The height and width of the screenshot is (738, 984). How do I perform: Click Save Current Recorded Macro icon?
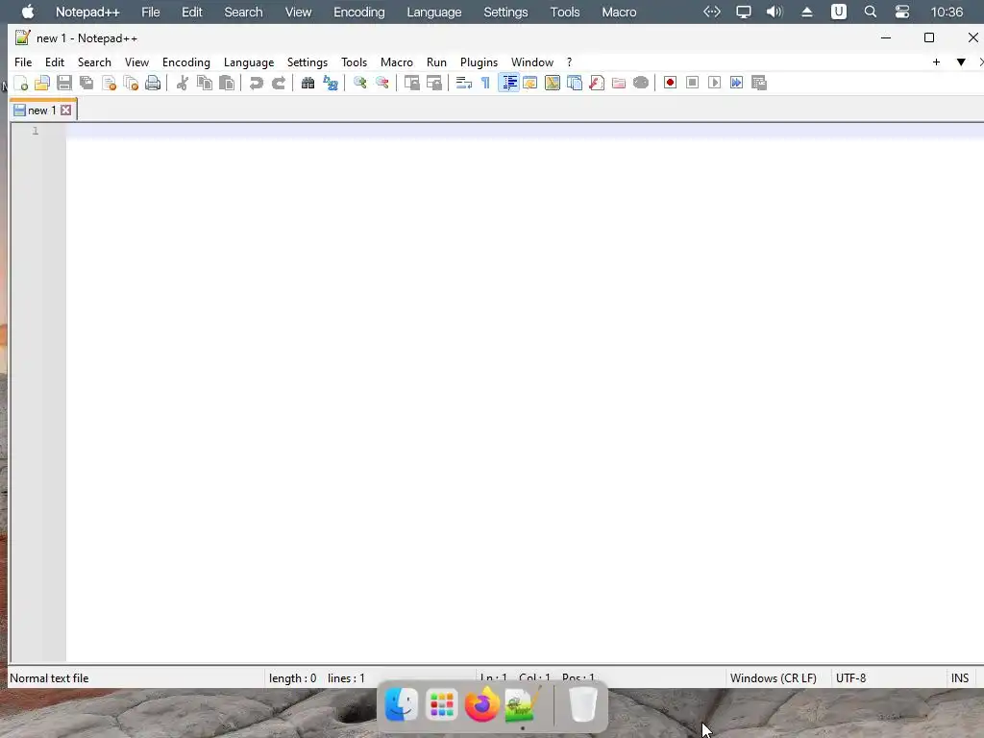(x=759, y=83)
